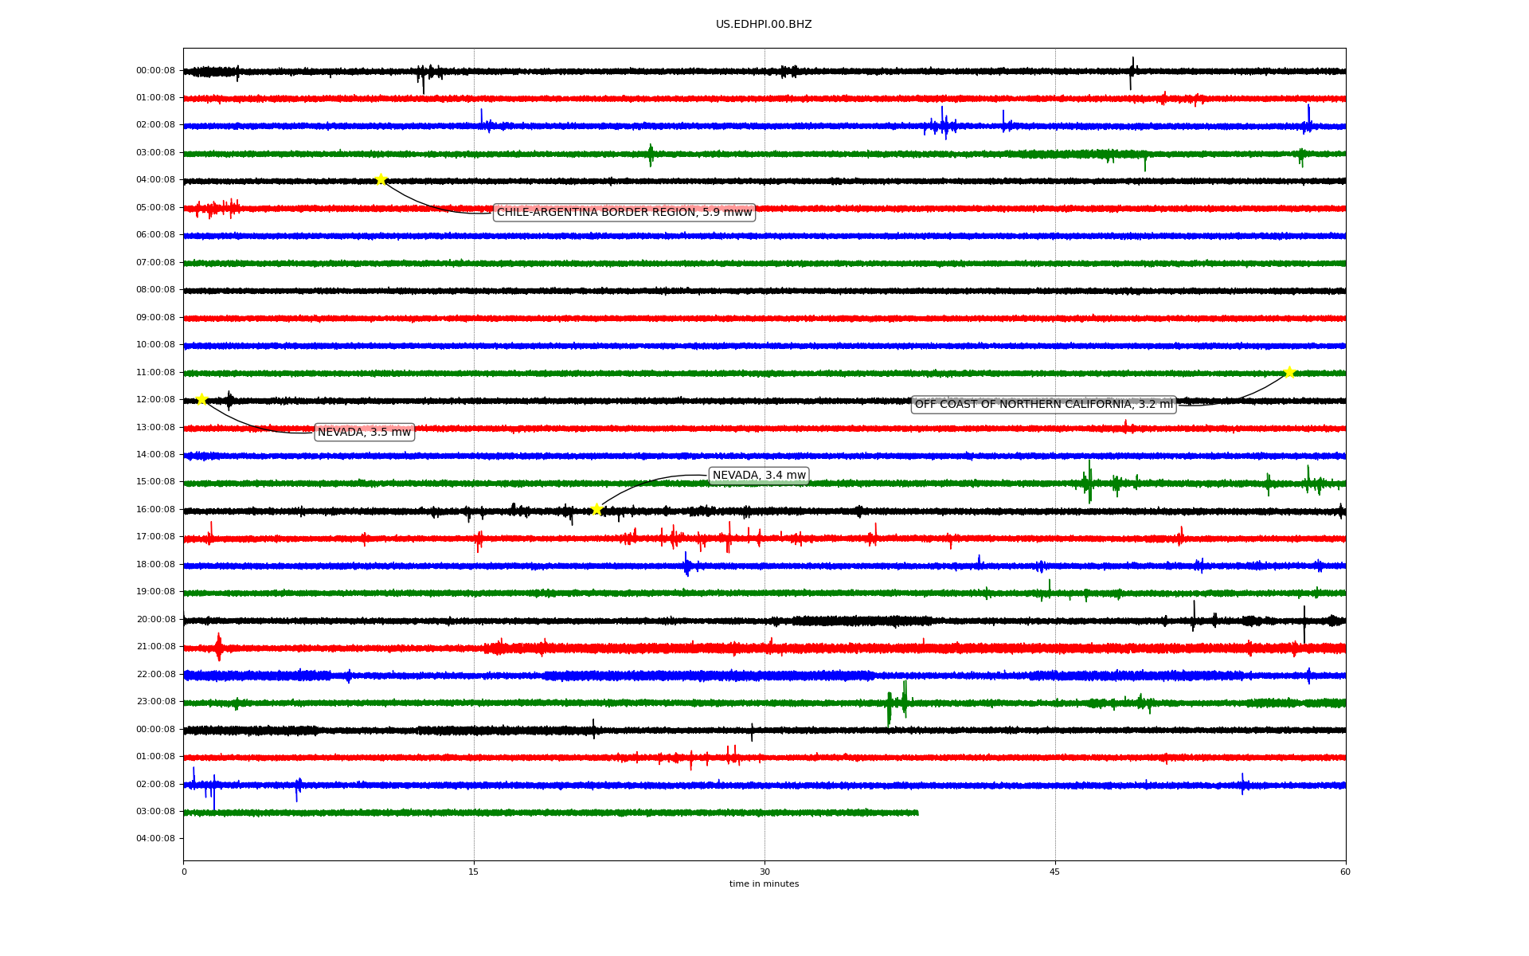Click the US.EDHPI.00.BHZ plot title
Screen dimensions: 1529x956
tap(763, 25)
